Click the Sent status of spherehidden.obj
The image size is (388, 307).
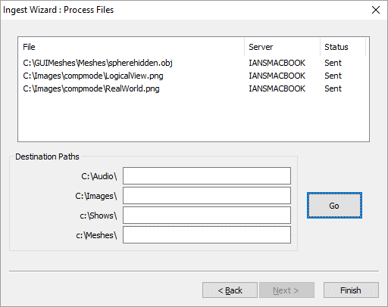pos(333,63)
